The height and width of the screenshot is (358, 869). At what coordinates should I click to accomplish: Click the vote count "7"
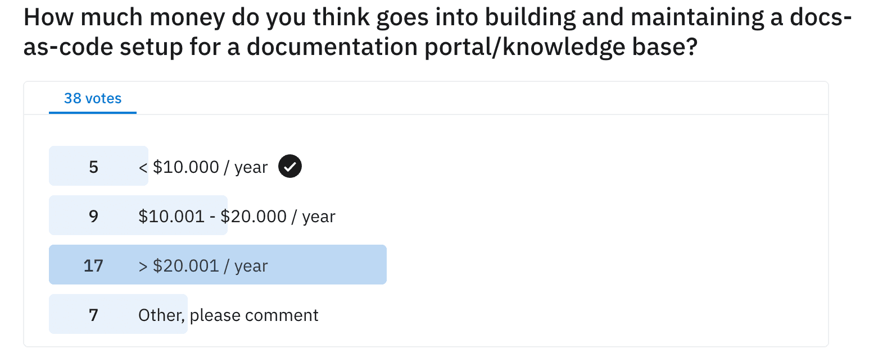[x=93, y=315]
